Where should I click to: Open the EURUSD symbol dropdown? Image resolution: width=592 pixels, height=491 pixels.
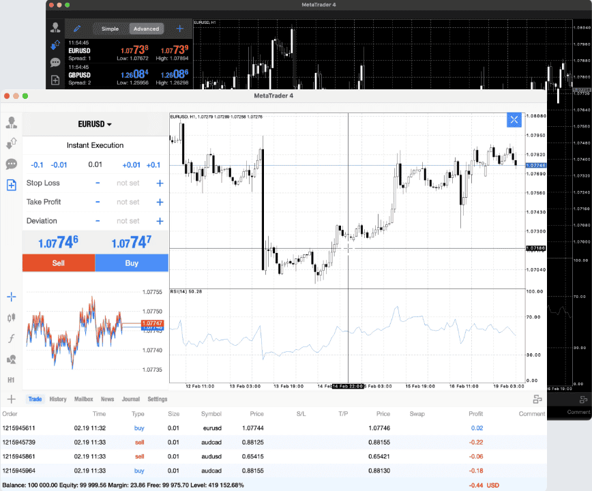[x=95, y=124]
